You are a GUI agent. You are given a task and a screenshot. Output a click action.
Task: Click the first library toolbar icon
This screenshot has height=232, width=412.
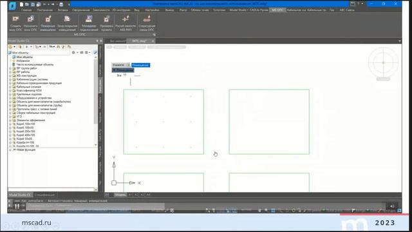[10, 47]
